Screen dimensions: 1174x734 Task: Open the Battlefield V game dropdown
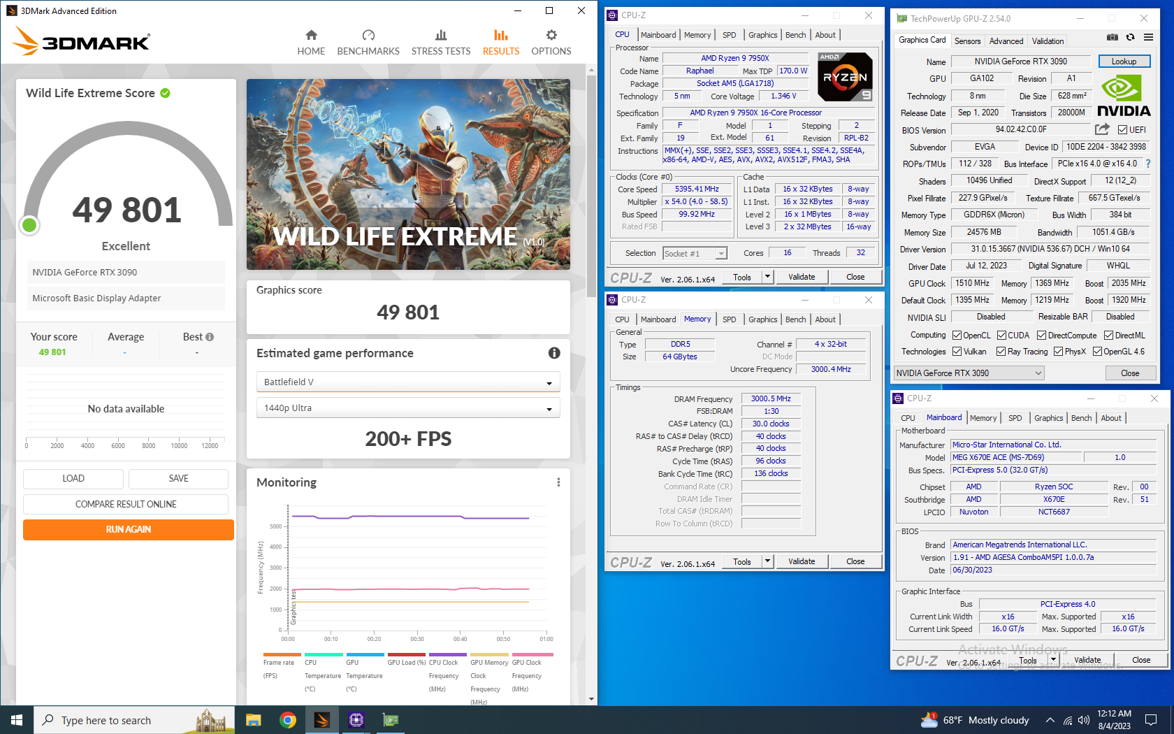[408, 382]
